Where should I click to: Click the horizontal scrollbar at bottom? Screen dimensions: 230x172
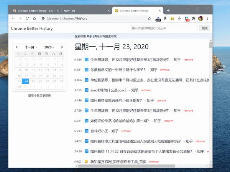[x=127, y=166]
